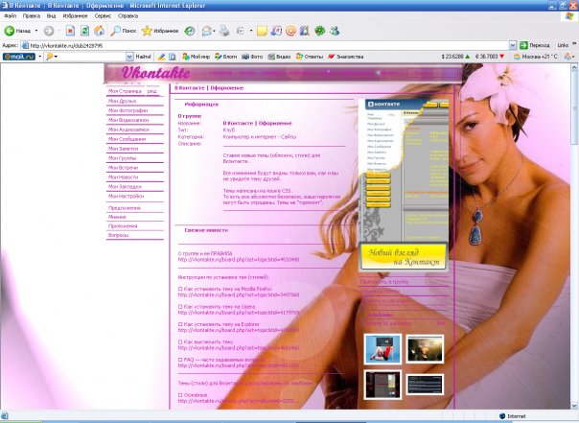Open the mail.ru search field dropdown
Screen dimensions: 579x423
129,57
